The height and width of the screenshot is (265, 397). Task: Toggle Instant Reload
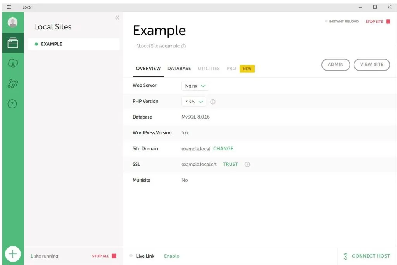click(342, 22)
